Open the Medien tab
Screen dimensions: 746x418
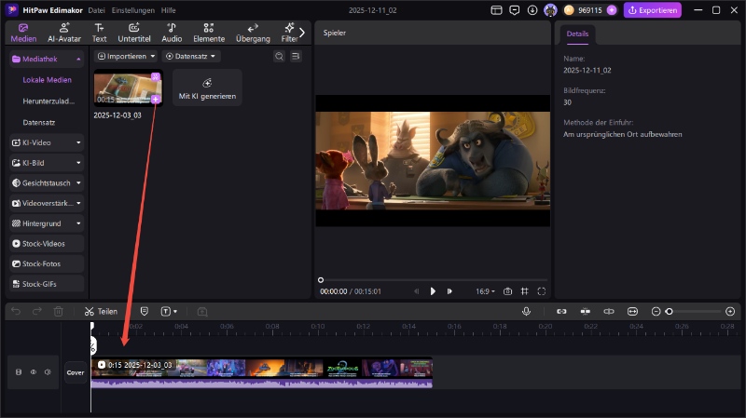(x=23, y=33)
